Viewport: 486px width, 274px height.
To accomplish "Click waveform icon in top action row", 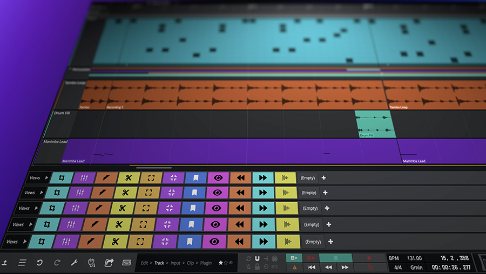I will [x=285, y=177].
